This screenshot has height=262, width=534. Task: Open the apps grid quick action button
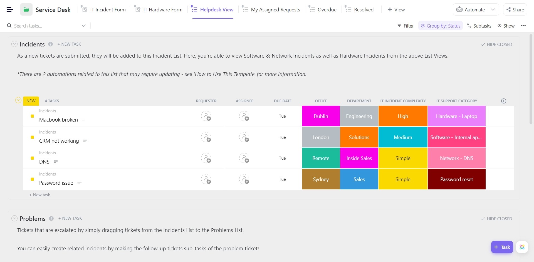522,247
